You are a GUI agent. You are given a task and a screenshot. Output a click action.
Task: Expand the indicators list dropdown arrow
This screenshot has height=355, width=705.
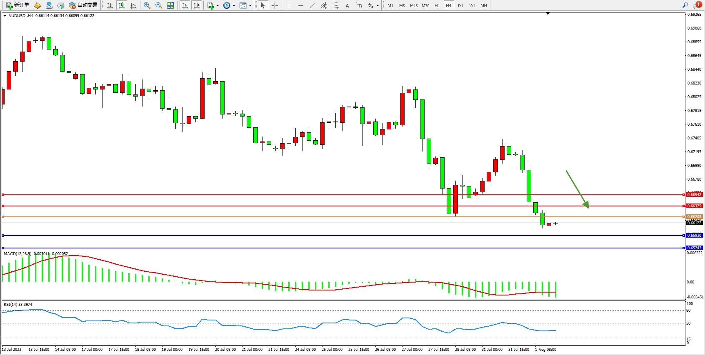coord(217,6)
